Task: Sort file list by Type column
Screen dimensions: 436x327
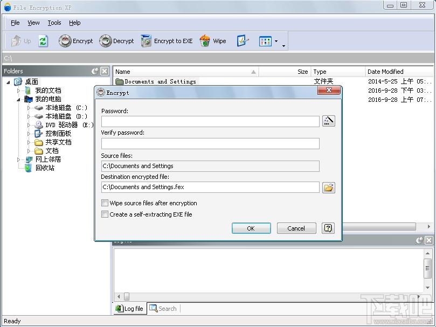Action: tap(338, 72)
